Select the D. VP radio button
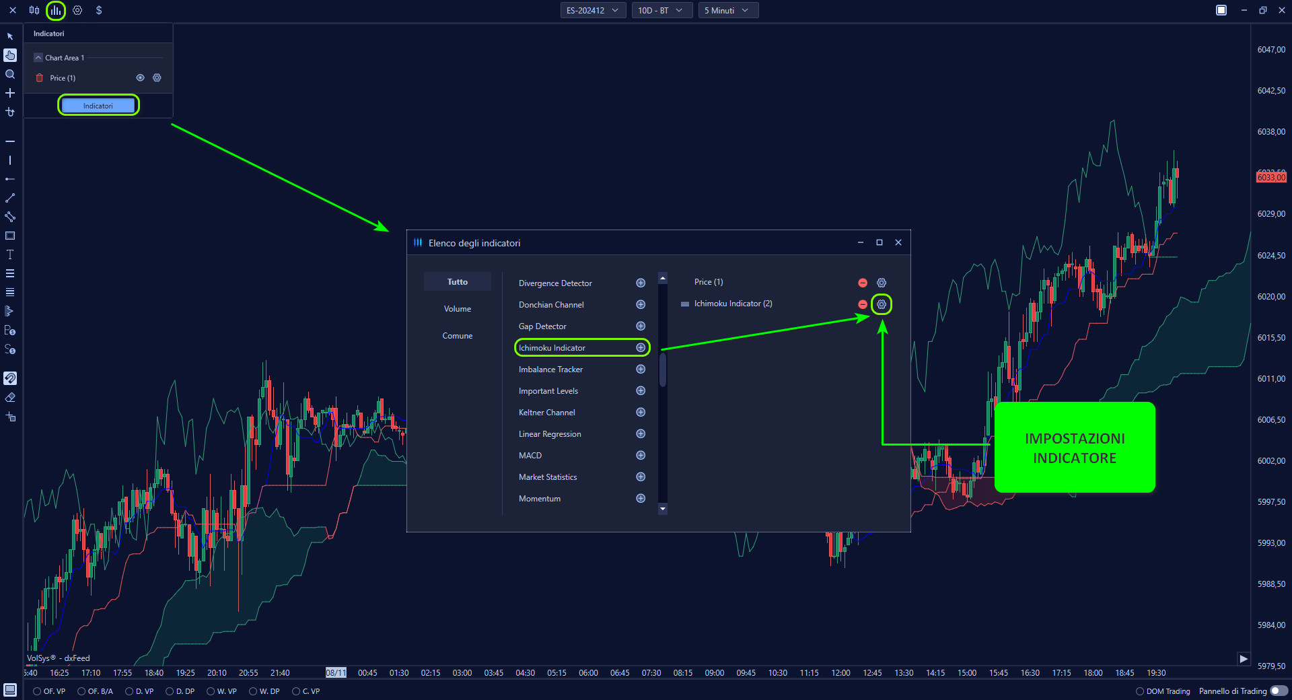The image size is (1292, 700). point(129,691)
